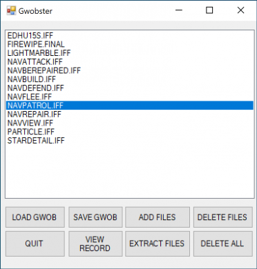Select FIREWIPE.FINAL entry
Image resolution: width=257 pixels, height=269 pixels.
pyautogui.click(x=36, y=44)
